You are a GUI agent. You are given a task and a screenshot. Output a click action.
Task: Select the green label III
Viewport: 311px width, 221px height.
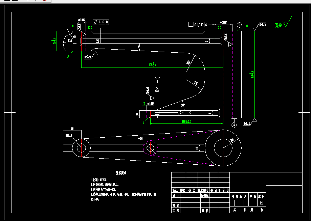tap(90, 27)
